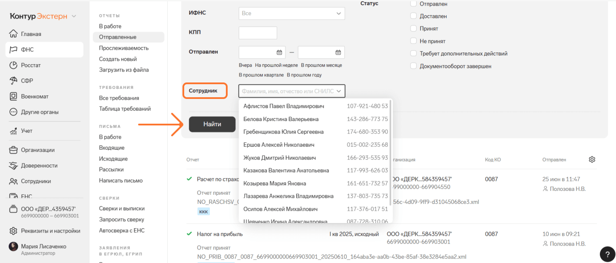Go to Таблица требований menu item
616x263 pixels.
pyautogui.click(x=125, y=109)
